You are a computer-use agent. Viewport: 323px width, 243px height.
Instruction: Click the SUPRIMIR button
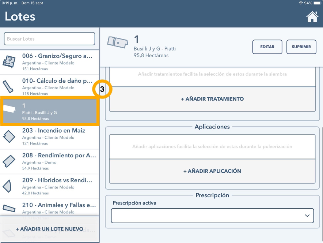(301, 47)
